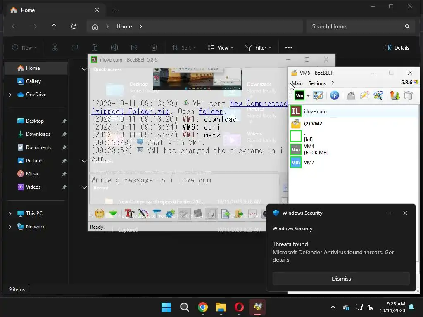Image resolution: width=423 pixels, height=317 pixels.
Task: Click the trash bin icon in VM6 toolbar
Action: pyautogui.click(x=409, y=95)
